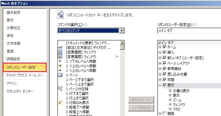Viewport: 221px width, 116px height.
Task: Select the [ドキュメントの更新] ウィンドウ... command
Action: (x=88, y=43)
